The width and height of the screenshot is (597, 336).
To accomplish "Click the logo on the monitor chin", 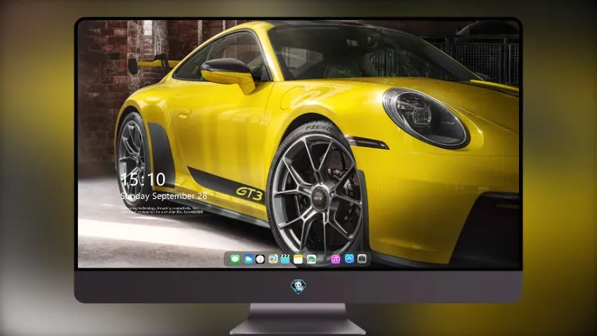I will 298,286.
